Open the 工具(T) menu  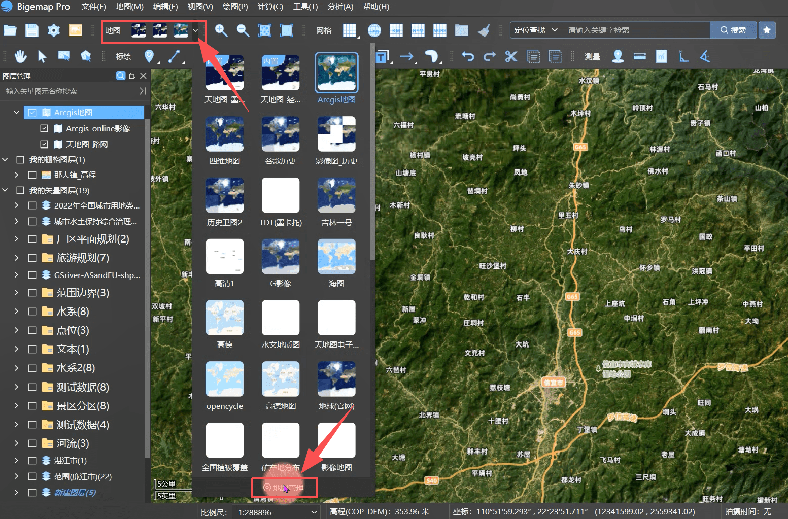(305, 7)
